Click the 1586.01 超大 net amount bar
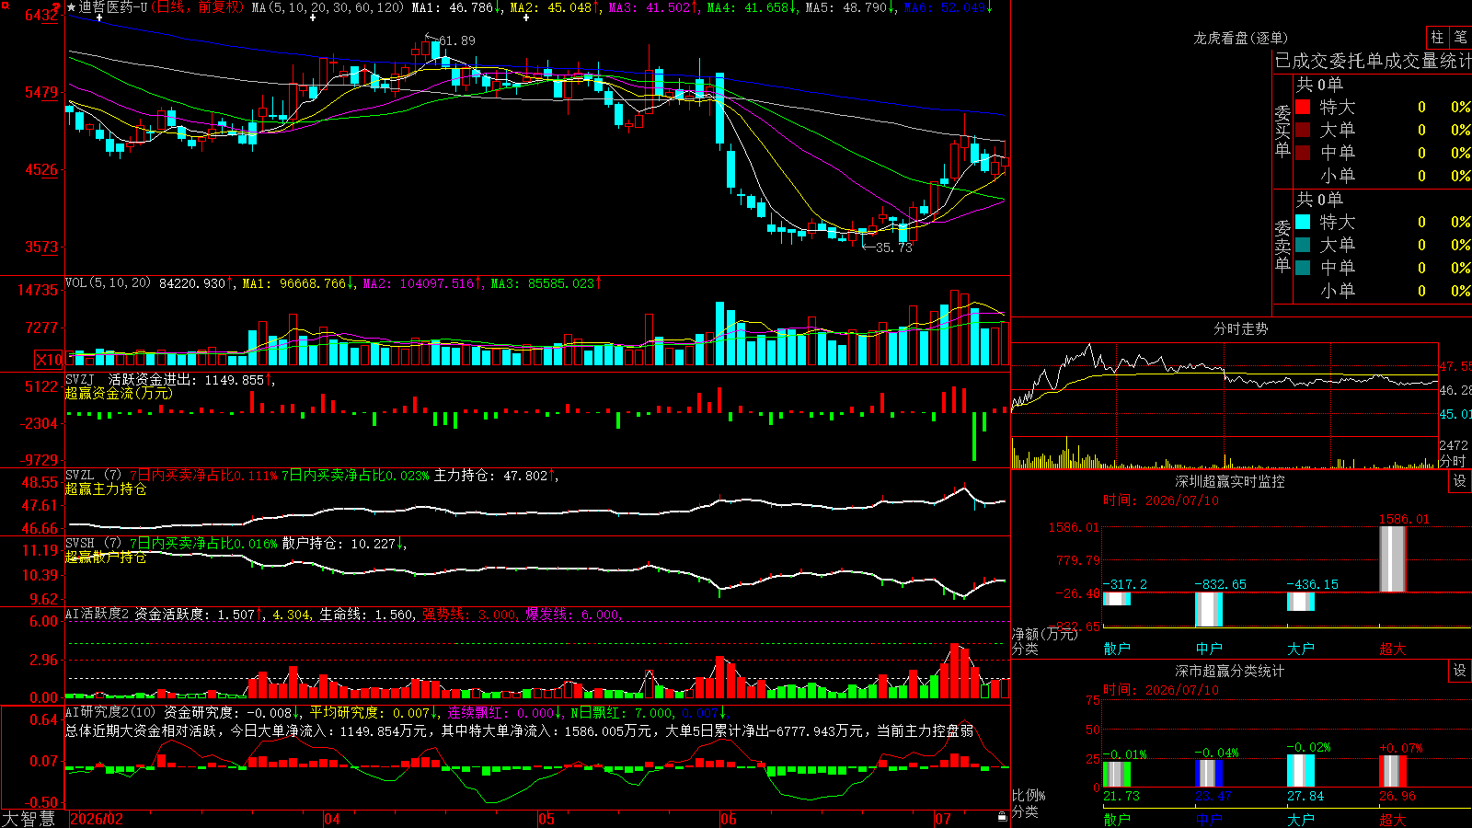1472x828 pixels. coord(1393,559)
